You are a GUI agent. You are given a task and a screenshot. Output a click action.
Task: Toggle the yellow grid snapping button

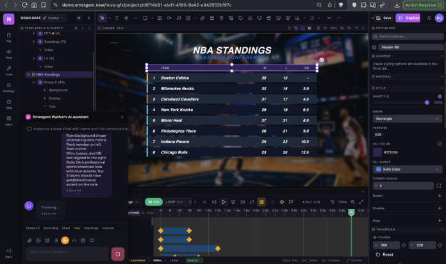[261, 202]
